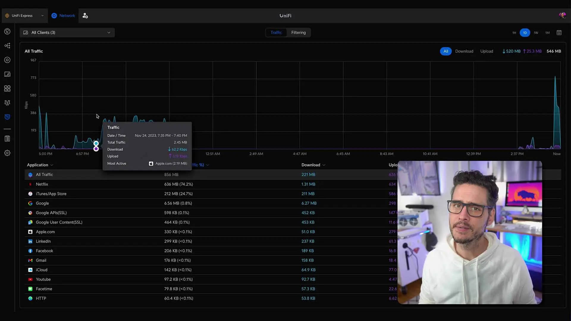The height and width of the screenshot is (321, 571).
Task: Open the Dashboard icon in the sidebar
Action: click(7, 32)
